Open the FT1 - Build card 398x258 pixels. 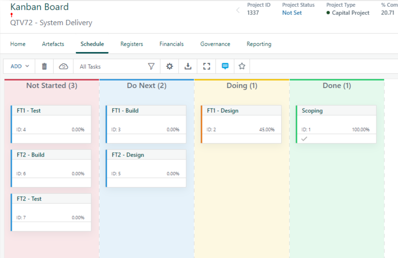click(x=146, y=124)
